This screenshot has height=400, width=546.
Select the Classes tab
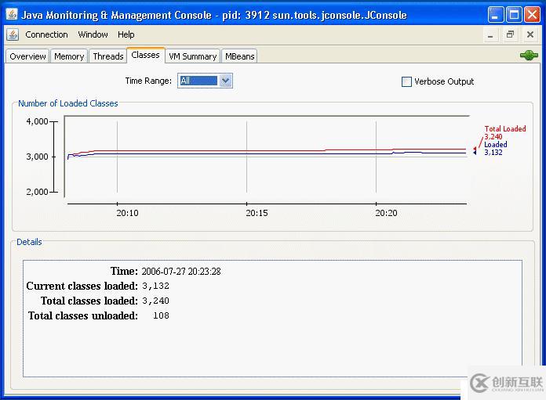[x=145, y=55]
